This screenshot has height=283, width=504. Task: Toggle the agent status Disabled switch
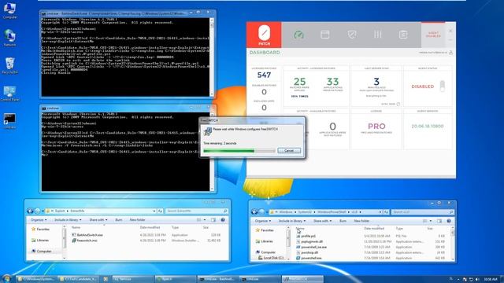coord(443,86)
